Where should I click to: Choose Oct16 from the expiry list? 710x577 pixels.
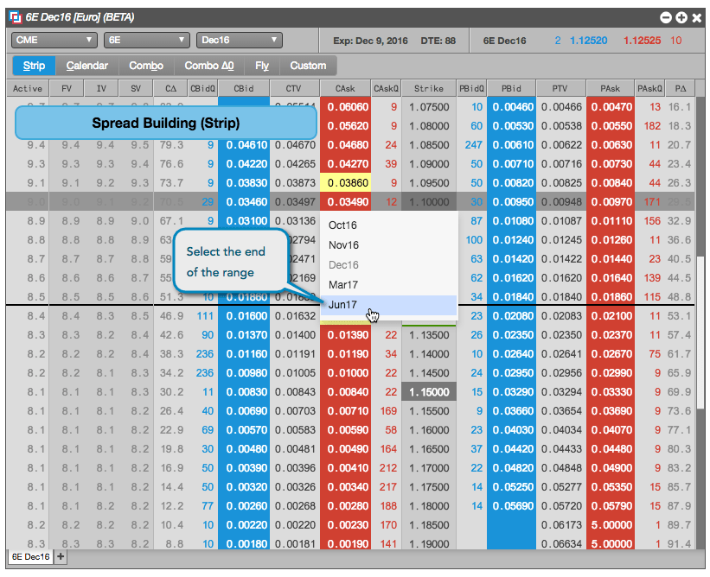click(388, 225)
